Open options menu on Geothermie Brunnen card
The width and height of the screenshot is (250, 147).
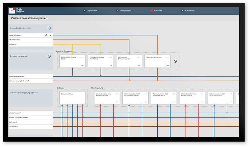tap(168, 65)
